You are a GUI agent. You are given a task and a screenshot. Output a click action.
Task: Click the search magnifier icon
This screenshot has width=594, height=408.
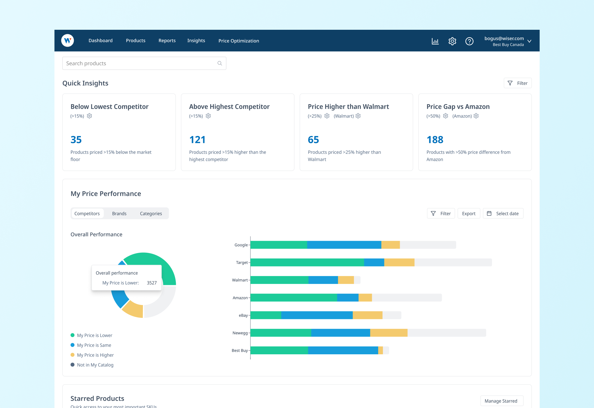(220, 63)
